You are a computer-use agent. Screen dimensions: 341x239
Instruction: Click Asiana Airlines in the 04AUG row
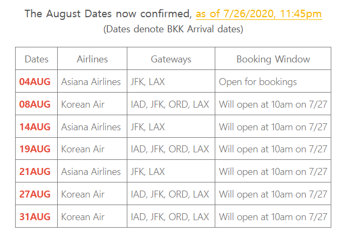[91, 82]
